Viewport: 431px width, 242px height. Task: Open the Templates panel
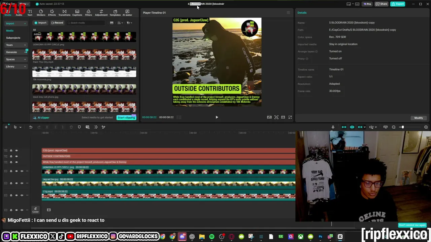click(115, 13)
